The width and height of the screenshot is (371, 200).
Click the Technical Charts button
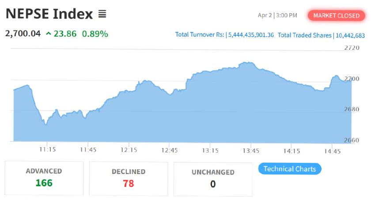[x=290, y=169]
